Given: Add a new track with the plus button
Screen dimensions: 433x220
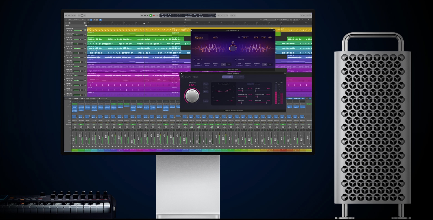Looking at the screenshot, I should point(66,23).
